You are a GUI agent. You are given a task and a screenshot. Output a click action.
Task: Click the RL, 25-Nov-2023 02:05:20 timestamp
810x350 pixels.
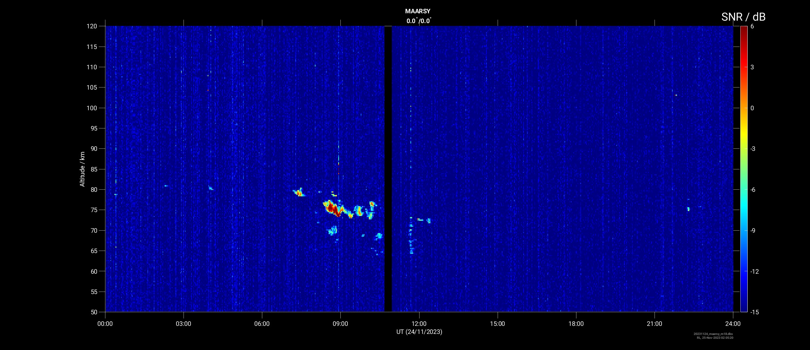pyautogui.click(x=715, y=338)
